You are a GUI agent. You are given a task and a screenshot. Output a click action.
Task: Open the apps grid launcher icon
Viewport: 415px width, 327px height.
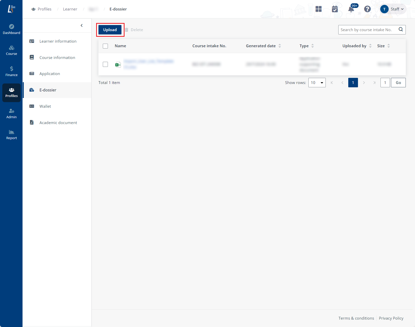318,9
